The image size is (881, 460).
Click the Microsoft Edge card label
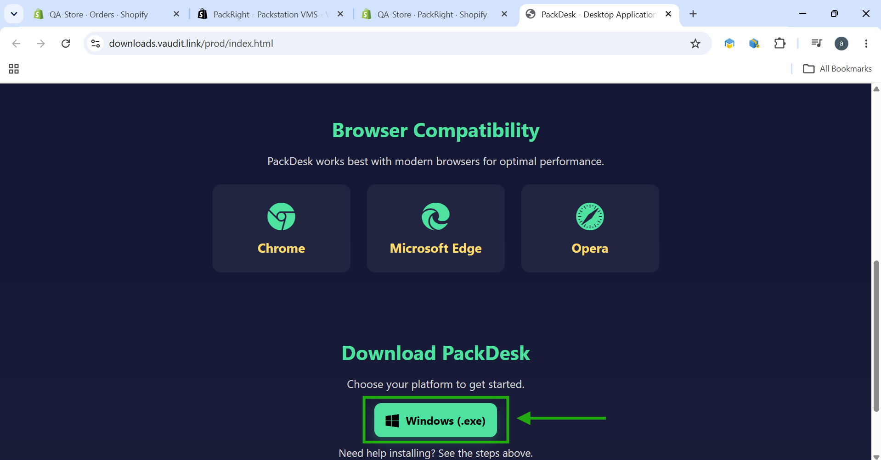click(x=435, y=248)
